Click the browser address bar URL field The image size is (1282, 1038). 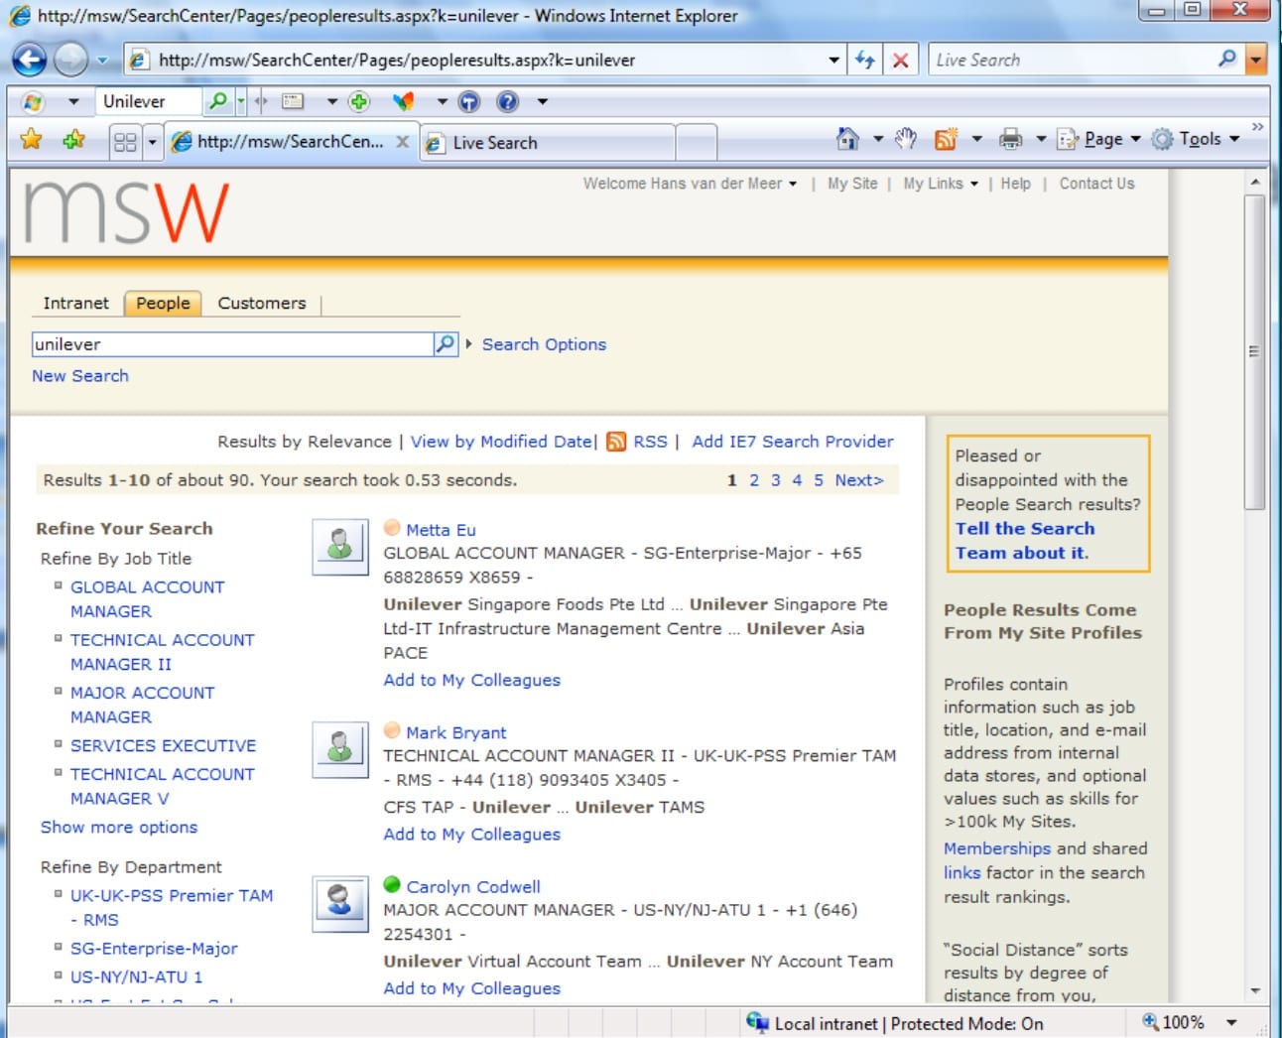coord(488,60)
